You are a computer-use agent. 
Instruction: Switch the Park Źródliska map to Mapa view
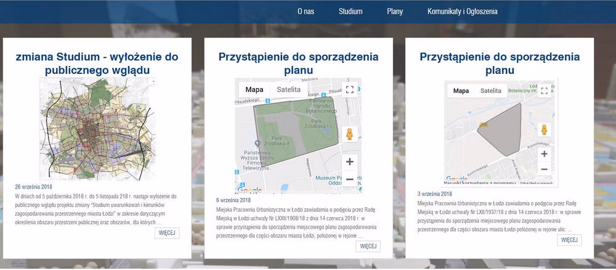coord(254,89)
